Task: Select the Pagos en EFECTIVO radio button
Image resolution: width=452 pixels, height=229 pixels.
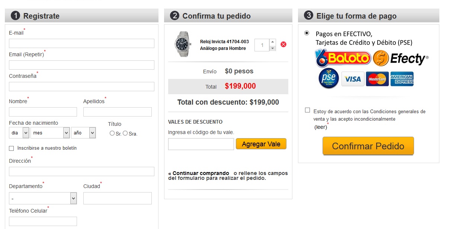Action: coord(307,33)
